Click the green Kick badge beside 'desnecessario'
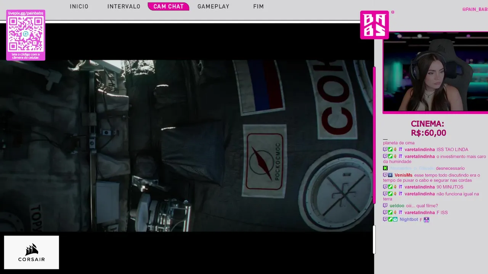The height and width of the screenshot is (274, 488). 385,168
